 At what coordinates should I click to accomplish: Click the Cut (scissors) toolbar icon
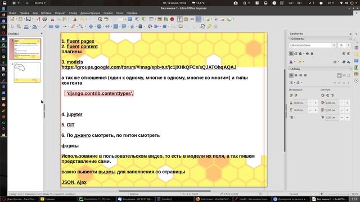point(52,19)
